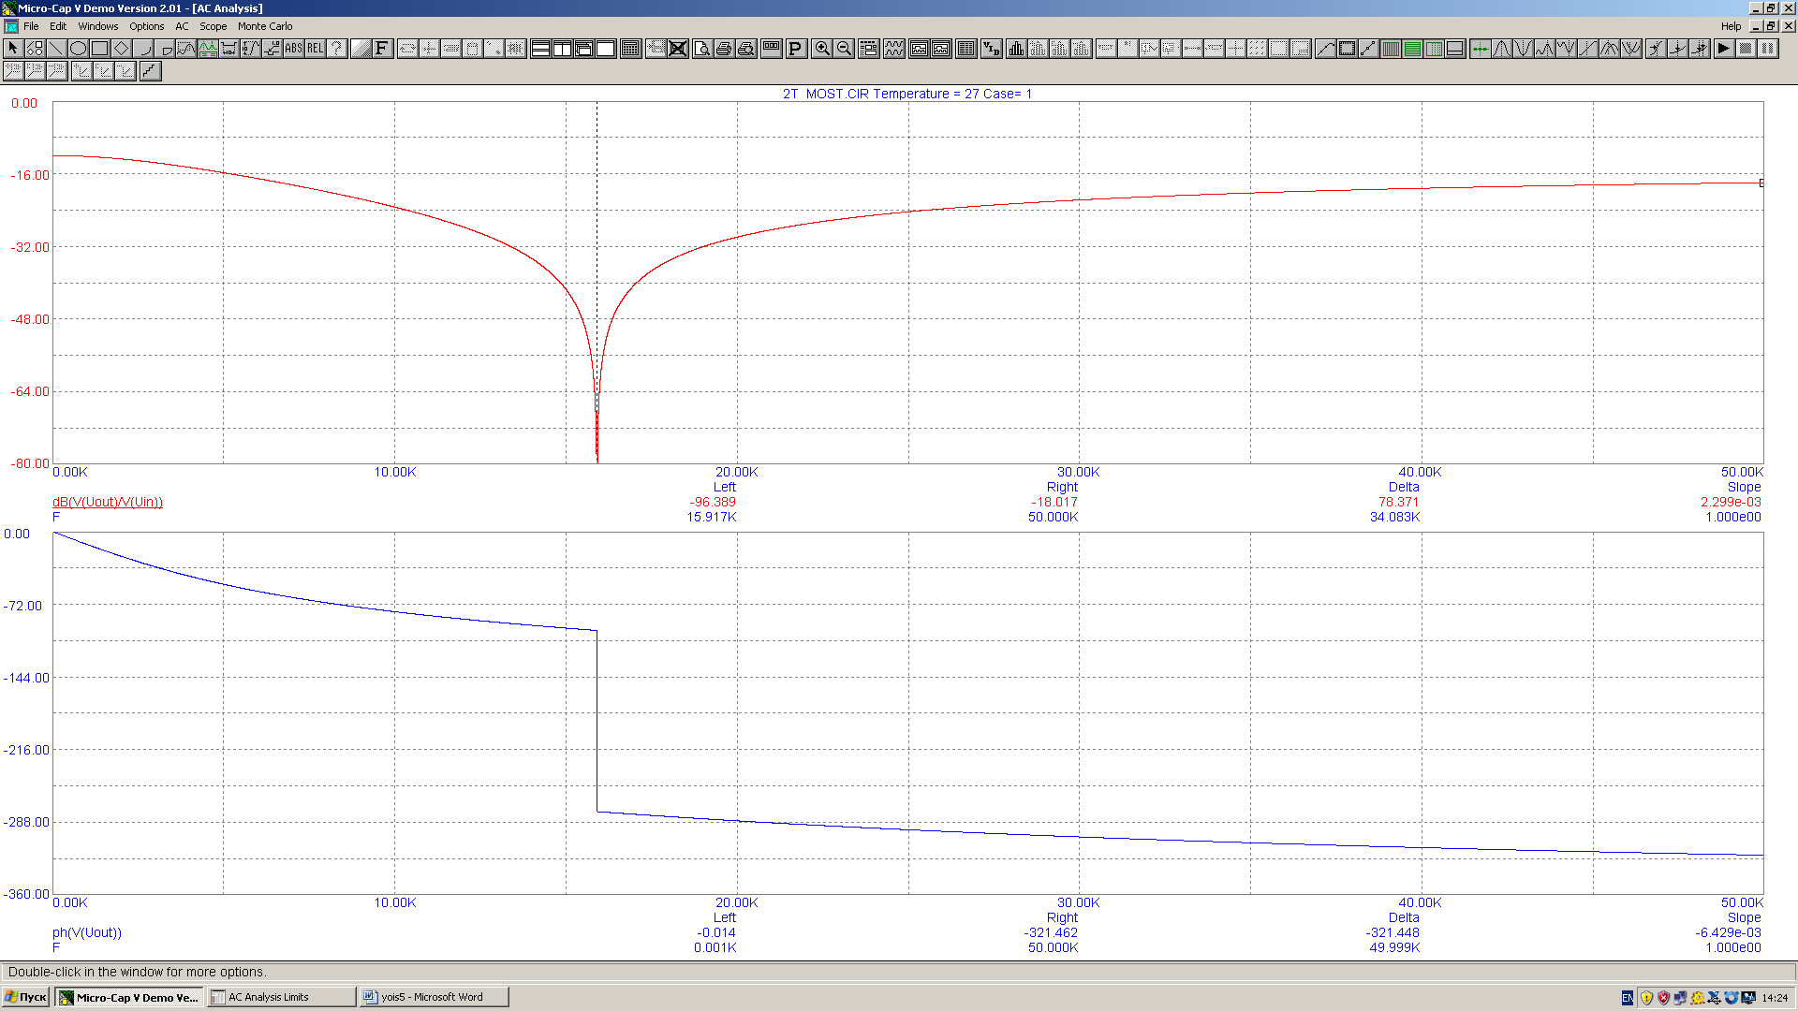Image resolution: width=1798 pixels, height=1011 pixels.
Task: Click the P properties toolbar button
Action: tap(795, 49)
